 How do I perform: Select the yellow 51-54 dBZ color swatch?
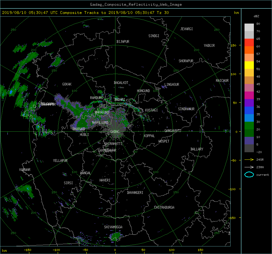pos(249,65)
